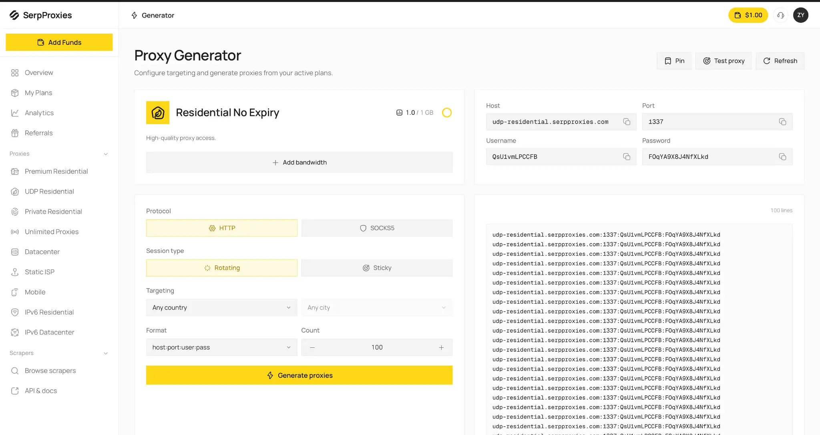Click the Analytics chart icon
This screenshot has width=820, height=435.
15,113
